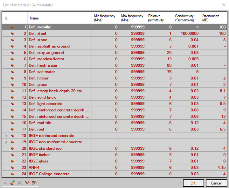Sort by the Name column header
229x188 pixels.
(59, 18)
